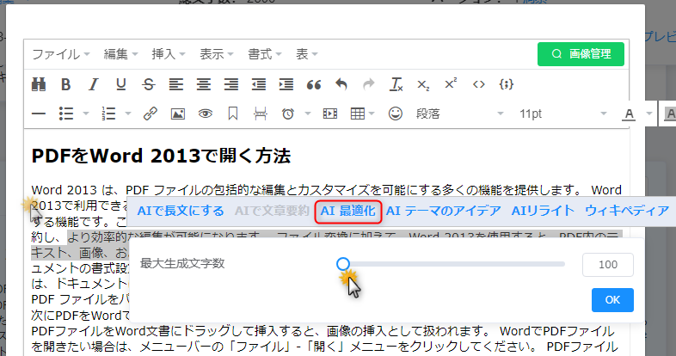Click the max characters input field showing 100
The image size is (676, 356).
tap(608, 265)
